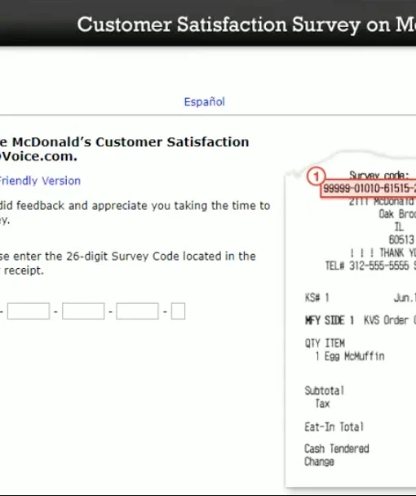416x496 pixels.
Task: Focus the second survey code input box
Action: coord(29,311)
